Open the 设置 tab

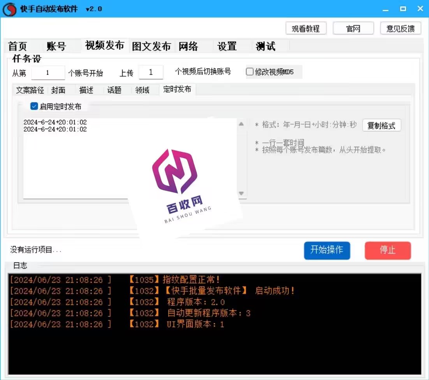pos(227,46)
